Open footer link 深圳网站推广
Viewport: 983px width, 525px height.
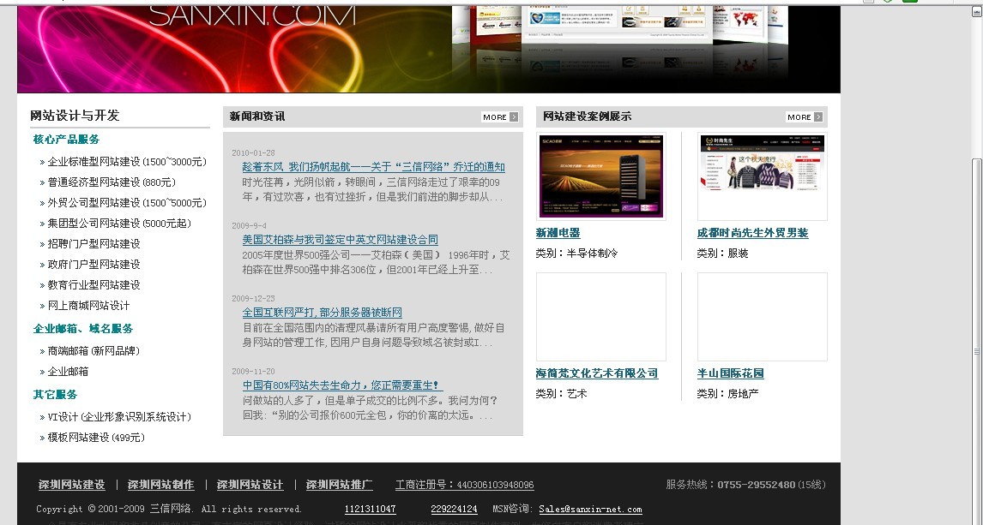(x=339, y=485)
